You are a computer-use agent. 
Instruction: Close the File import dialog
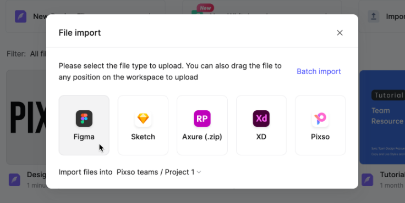coord(340,33)
